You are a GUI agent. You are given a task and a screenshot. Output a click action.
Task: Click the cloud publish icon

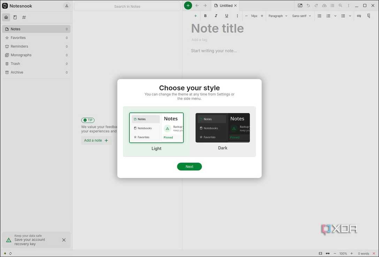pos(324,6)
